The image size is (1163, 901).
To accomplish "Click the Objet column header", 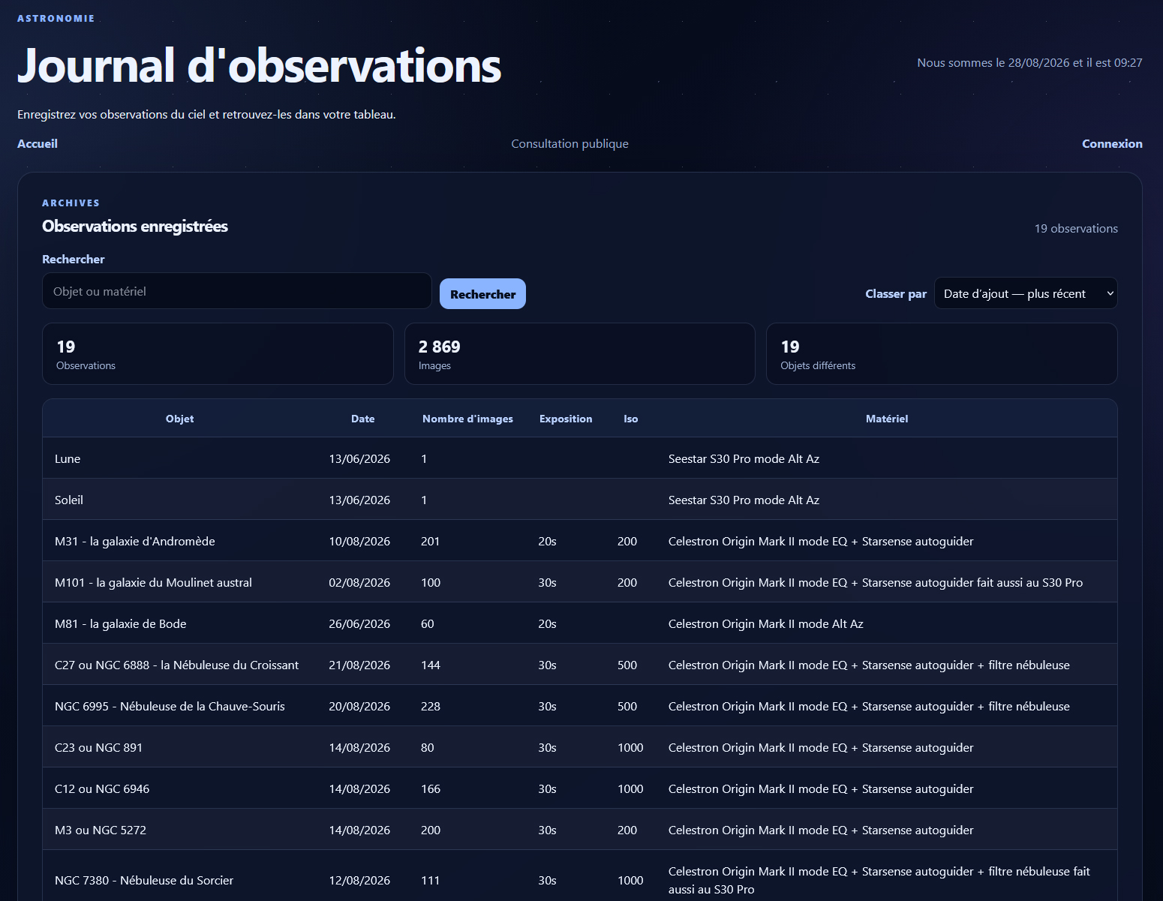I will [x=179, y=419].
